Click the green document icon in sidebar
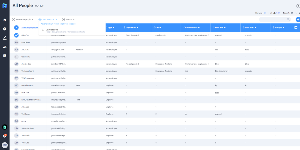Viewport: 300px width, 150px height. [x=5, y=127]
